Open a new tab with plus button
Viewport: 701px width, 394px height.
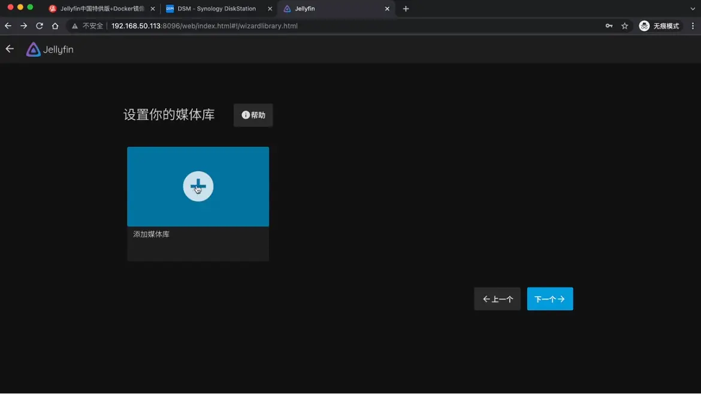[406, 9]
